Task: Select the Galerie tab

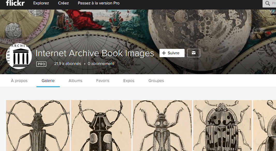Action: [x=48, y=81]
